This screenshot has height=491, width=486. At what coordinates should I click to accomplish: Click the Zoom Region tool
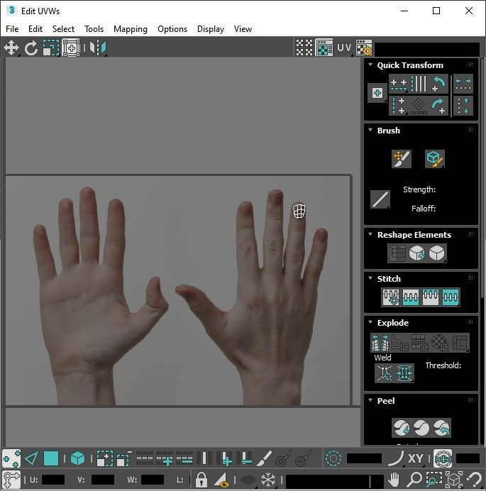(x=433, y=479)
